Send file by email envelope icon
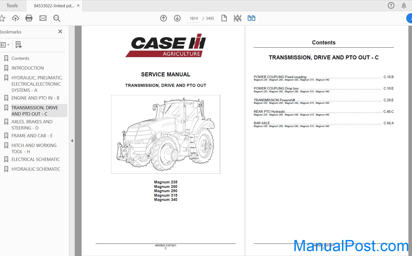Viewport: 412px width, 256px height. pos(43,18)
